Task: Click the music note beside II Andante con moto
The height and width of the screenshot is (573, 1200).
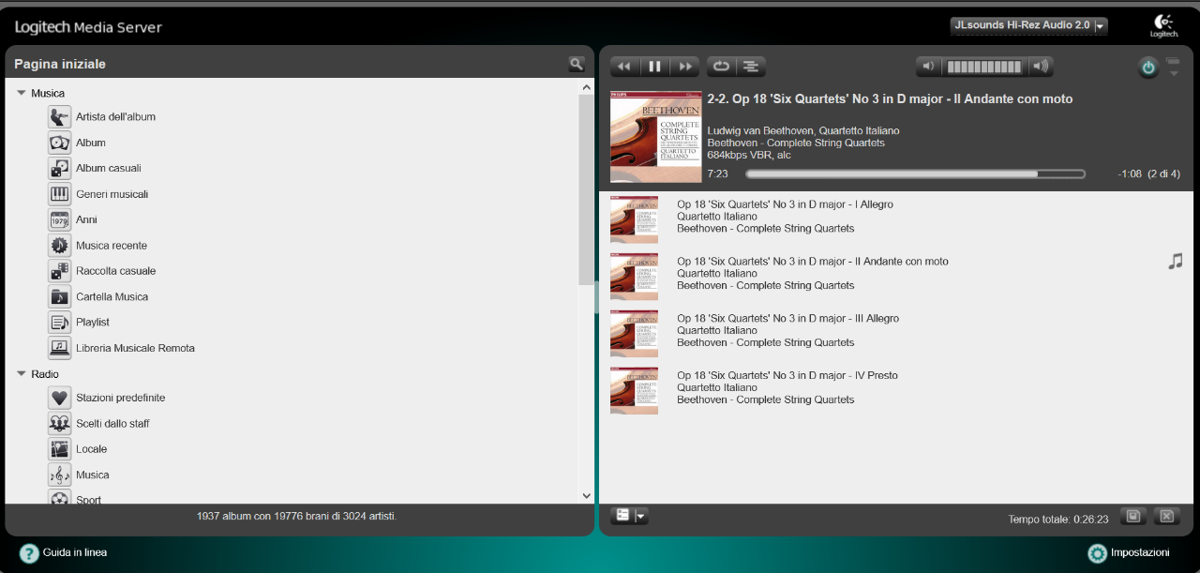Action: (1176, 262)
